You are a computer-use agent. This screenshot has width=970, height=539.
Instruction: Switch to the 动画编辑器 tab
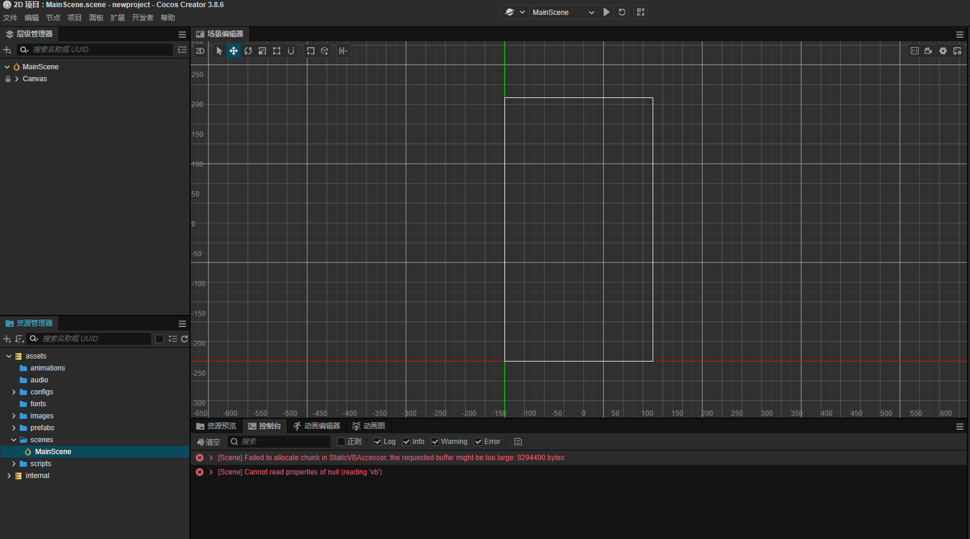point(317,426)
